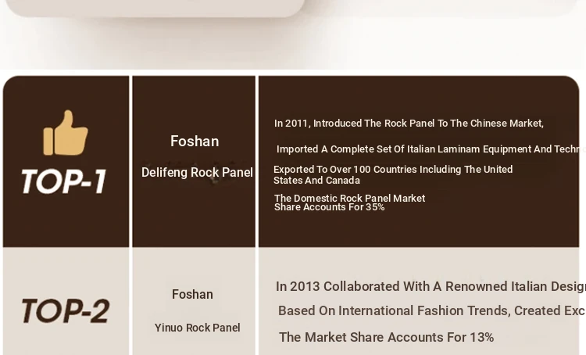
Task: Select the States And Canada line
Action: coord(316,181)
